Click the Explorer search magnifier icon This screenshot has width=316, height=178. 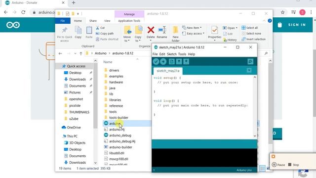(x=266, y=53)
